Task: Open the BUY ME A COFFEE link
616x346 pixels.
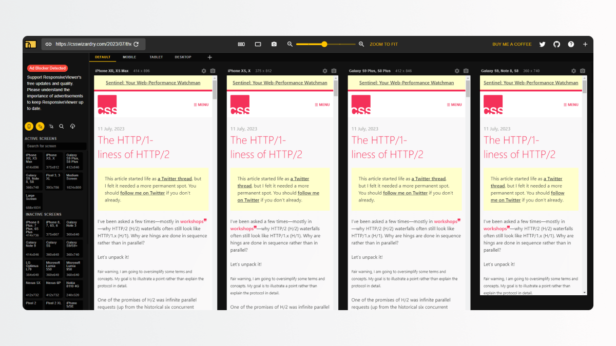Action: (512, 44)
